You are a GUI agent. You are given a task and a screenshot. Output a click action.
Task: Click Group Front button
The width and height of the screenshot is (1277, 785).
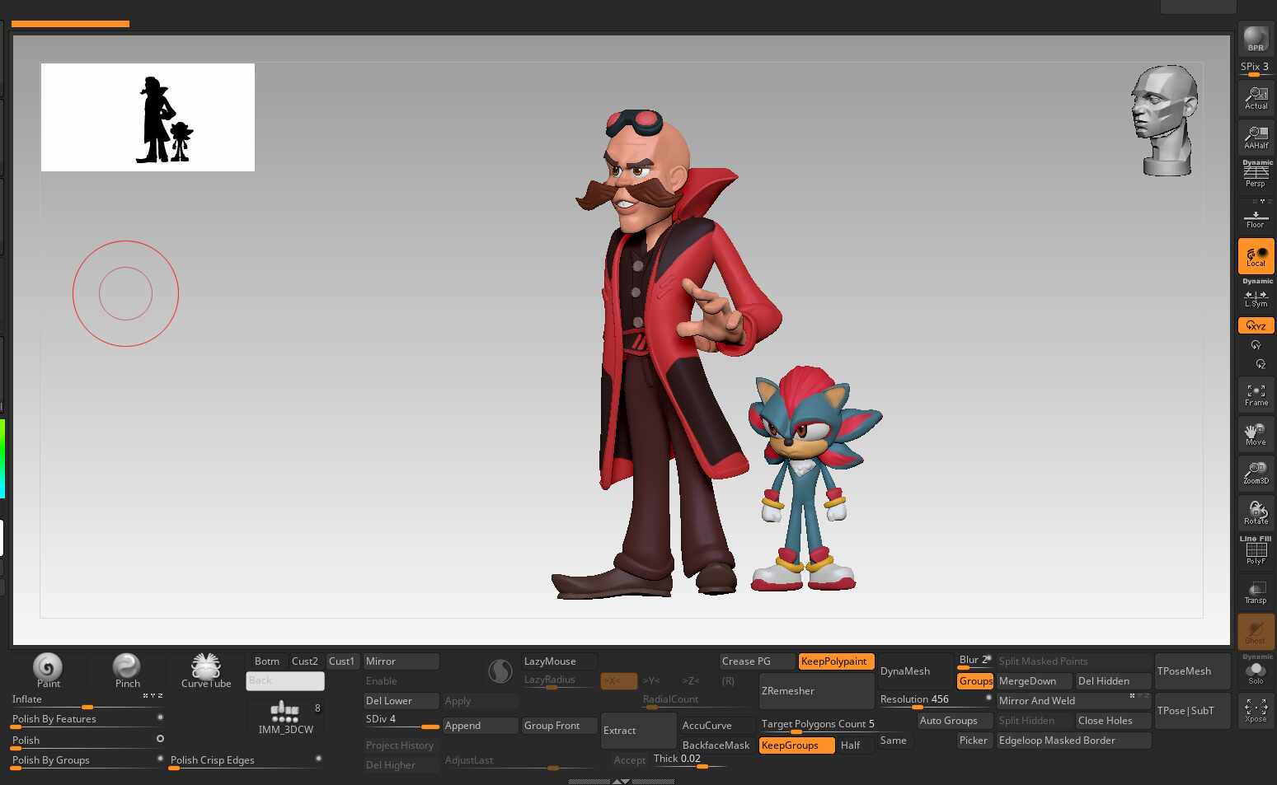coord(560,726)
